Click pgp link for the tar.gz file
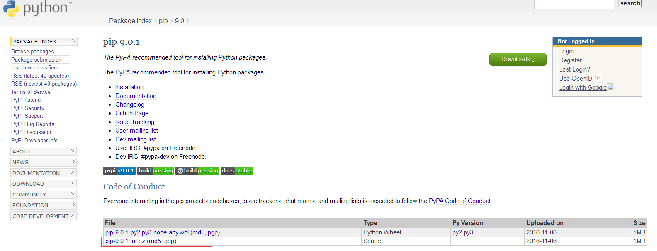657x251 pixels. (x=169, y=241)
